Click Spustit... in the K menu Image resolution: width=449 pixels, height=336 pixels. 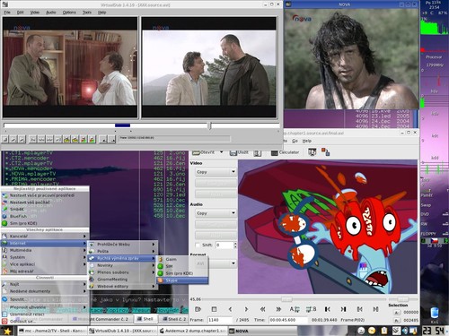44,299
